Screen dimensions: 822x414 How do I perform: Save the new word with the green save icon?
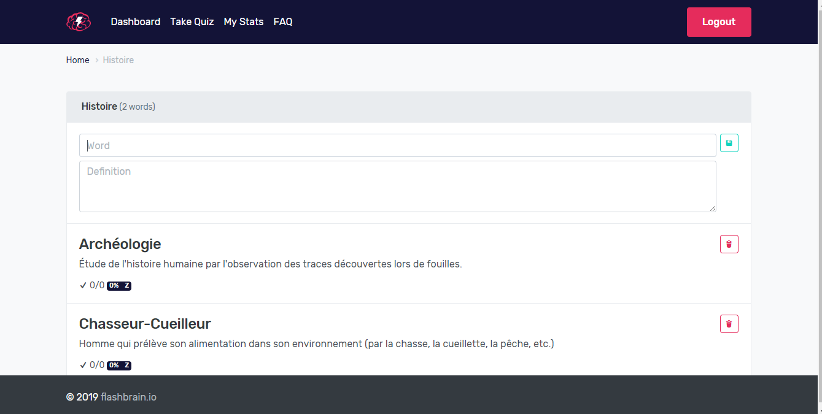729,143
